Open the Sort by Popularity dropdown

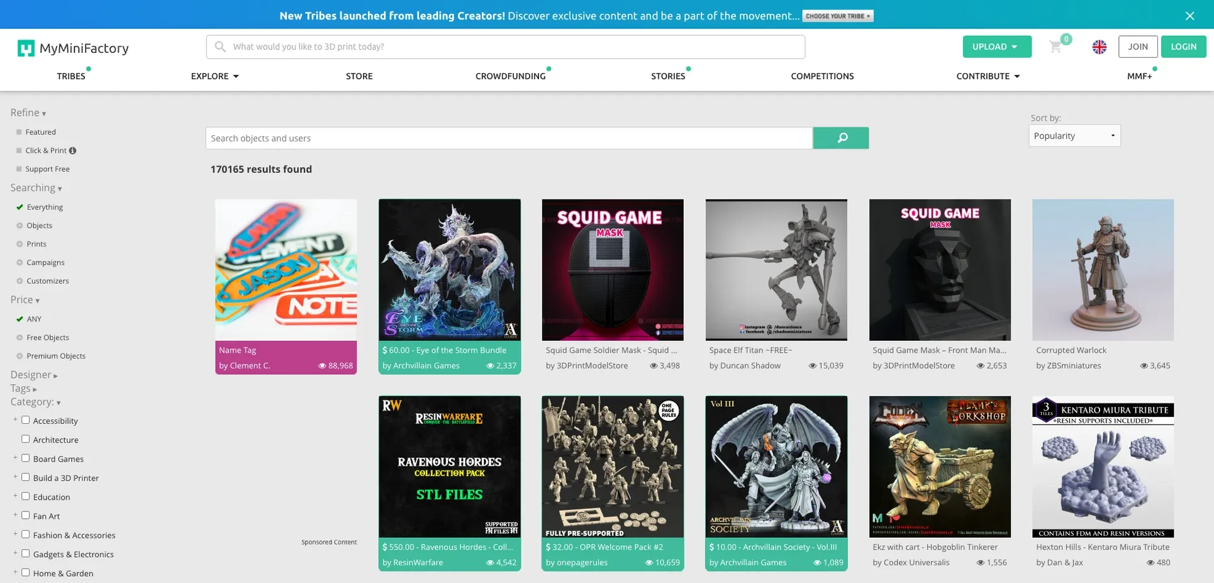pos(1074,136)
